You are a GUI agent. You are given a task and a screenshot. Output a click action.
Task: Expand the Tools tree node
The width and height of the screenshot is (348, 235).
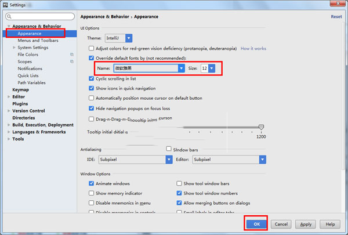coord(9,139)
